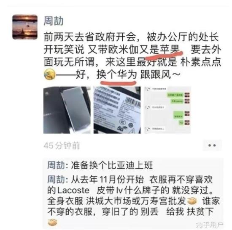
Task: Open the 5G label barcode photo
Action: pos(117,110)
